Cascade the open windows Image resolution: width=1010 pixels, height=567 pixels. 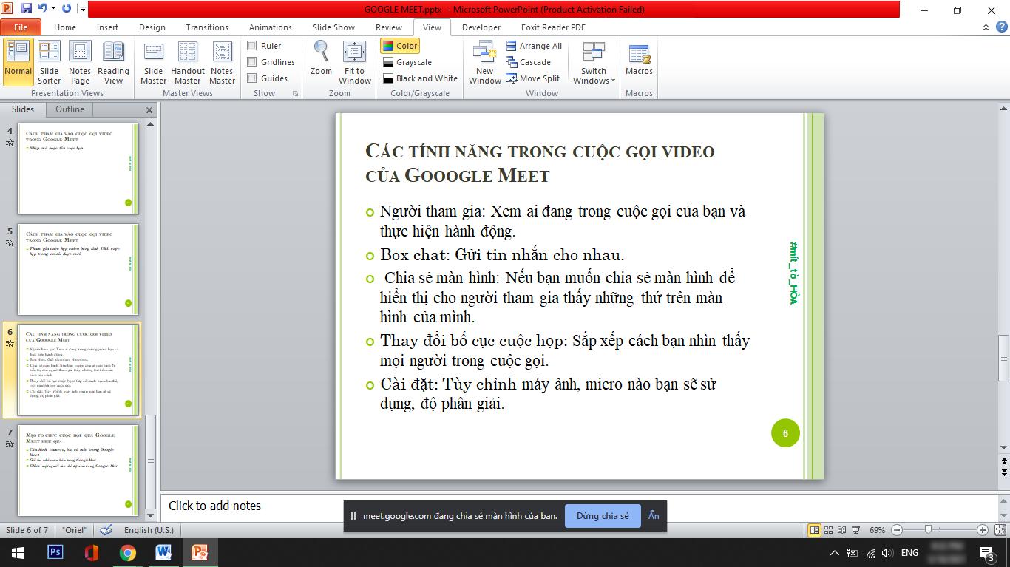(529, 62)
